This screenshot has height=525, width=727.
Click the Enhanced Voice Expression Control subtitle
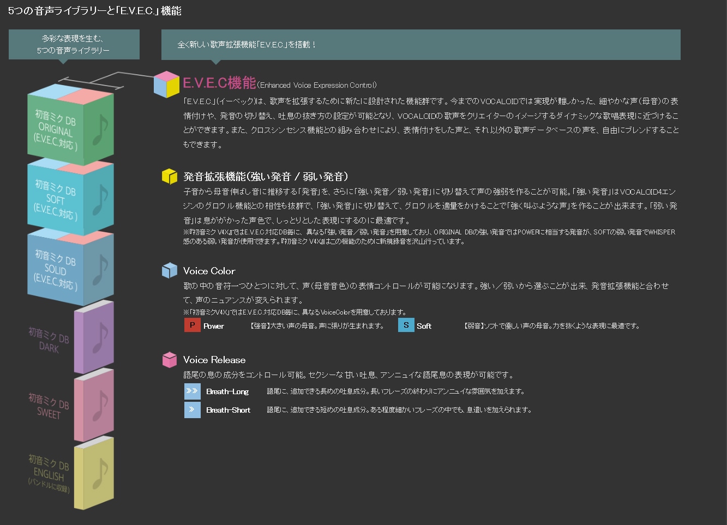point(317,85)
